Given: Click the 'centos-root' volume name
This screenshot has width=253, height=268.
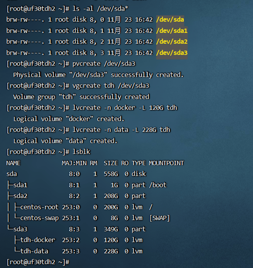Looking at the screenshot, I should tap(39, 207).
